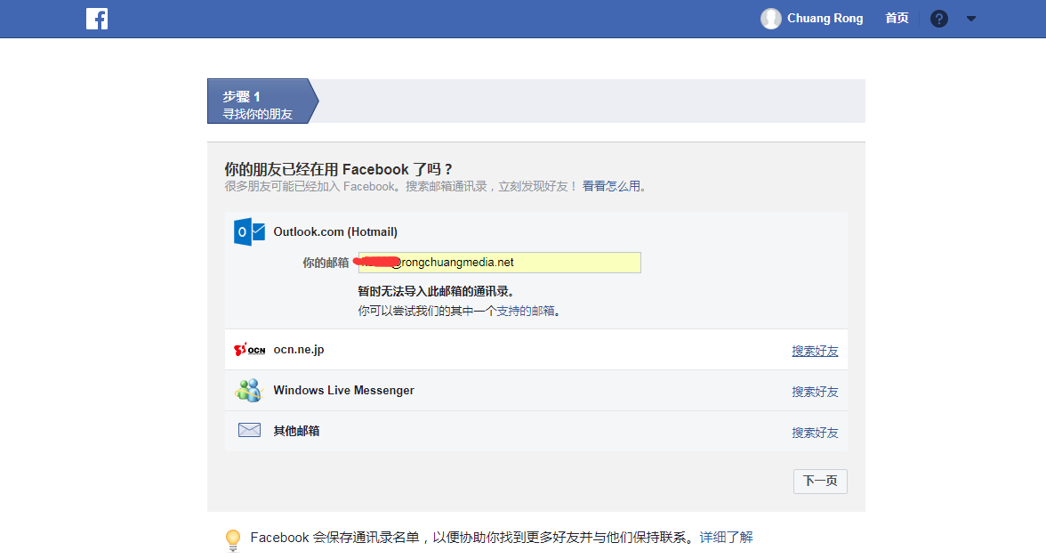This screenshot has height=559, width=1046.
Task: Select the ocn.ne.jp row label
Action: click(x=299, y=349)
